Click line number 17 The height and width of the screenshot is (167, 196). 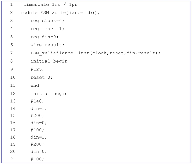(12, 134)
